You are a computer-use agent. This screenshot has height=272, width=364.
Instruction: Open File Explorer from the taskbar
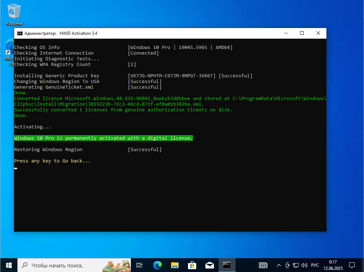[175, 265]
